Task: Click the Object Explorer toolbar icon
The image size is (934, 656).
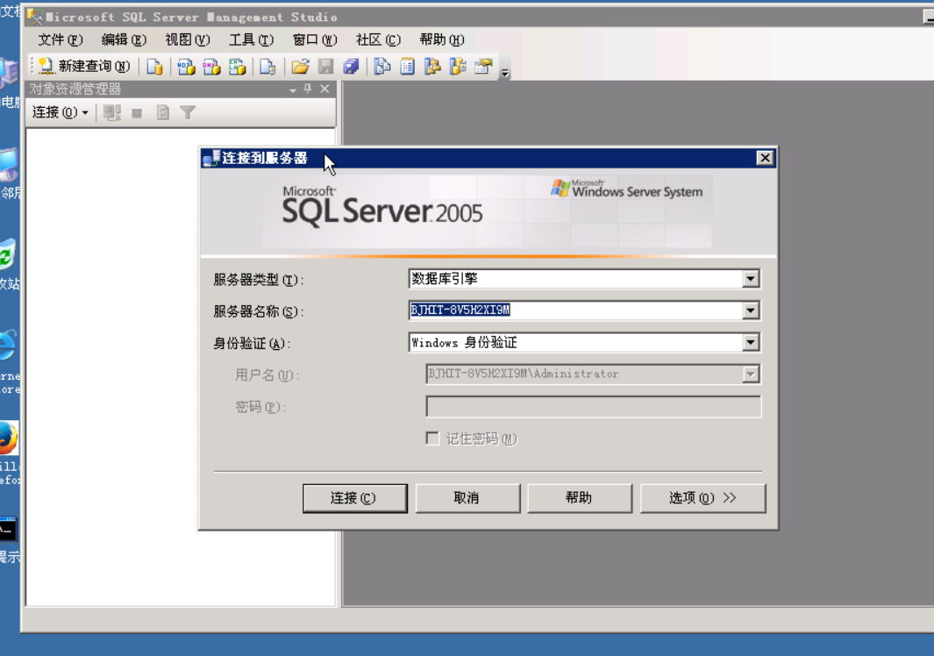Action: (x=432, y=66)
